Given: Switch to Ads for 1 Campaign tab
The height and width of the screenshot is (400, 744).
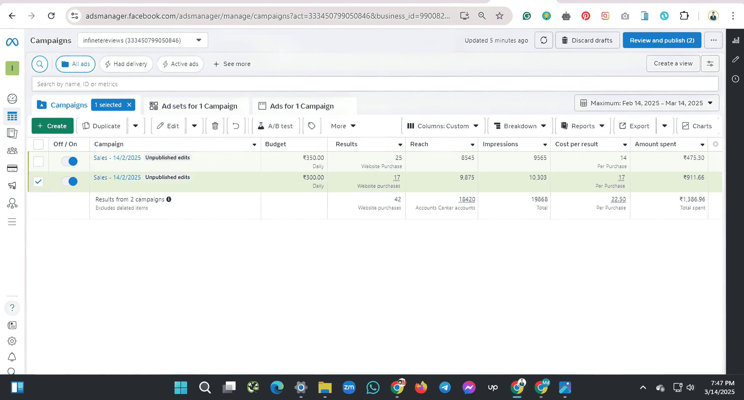Looking at the screenshot, I should click(x=302, y=106).
